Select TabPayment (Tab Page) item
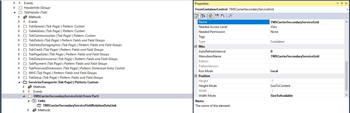 pos(68,64)
